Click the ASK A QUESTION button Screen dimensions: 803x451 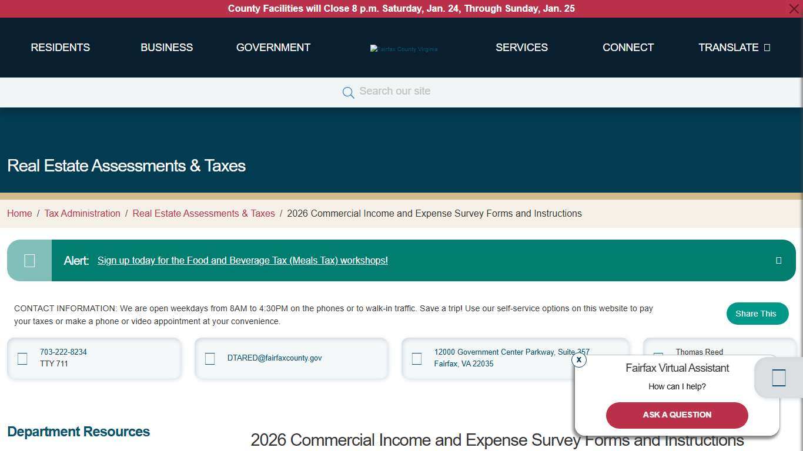[677, 415]
